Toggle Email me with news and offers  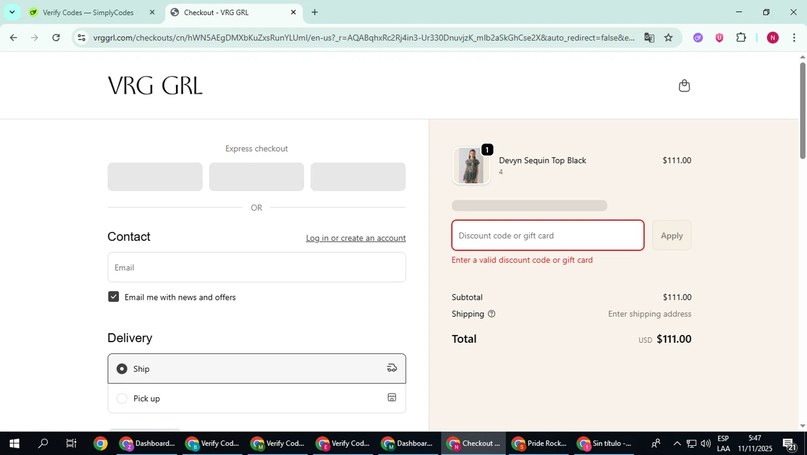tap(114, 297)
